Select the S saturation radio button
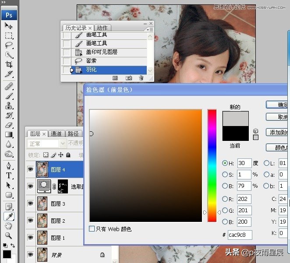Screen dimensions: 290x263 225,175
